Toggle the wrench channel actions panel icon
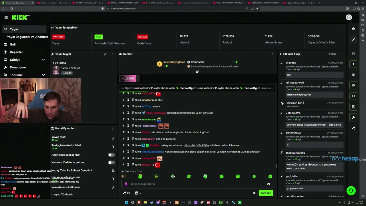 click(353, 117)
